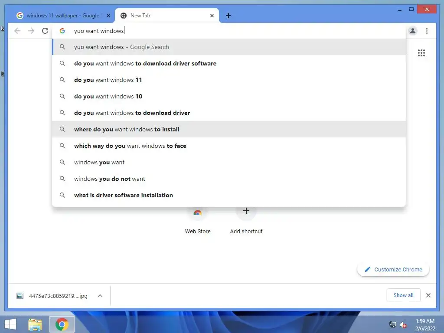Open File Explorer from the taskbar
444x333 pixels.
tap(35, 324)
